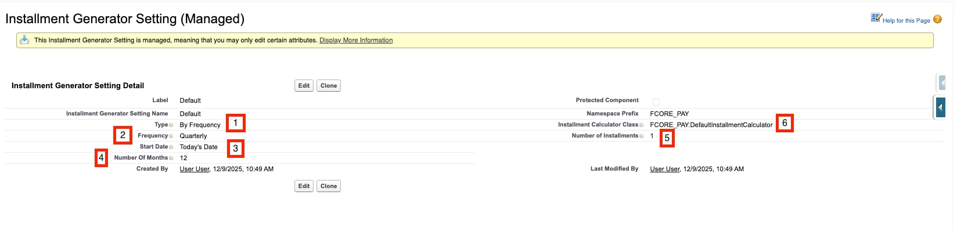The height and width of the screenshot is (231, 957).
Task: Click the Protected Component label
Action: coord(607,100)
